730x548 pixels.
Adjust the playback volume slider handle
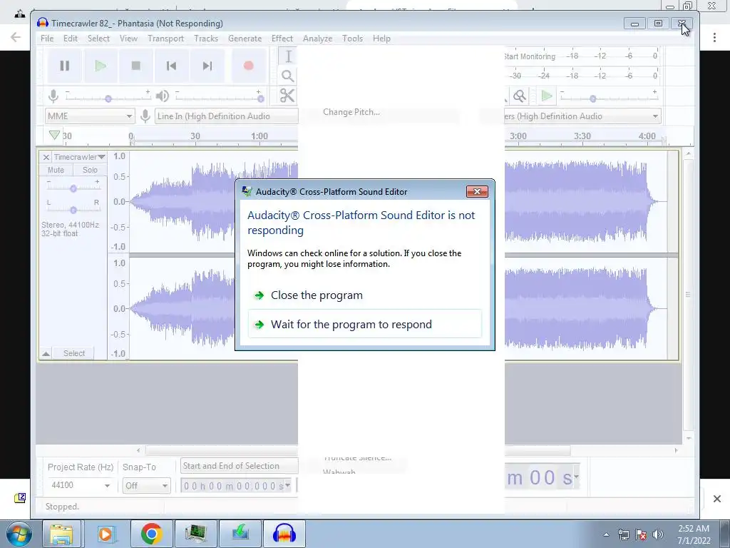[x=261, y=98]
